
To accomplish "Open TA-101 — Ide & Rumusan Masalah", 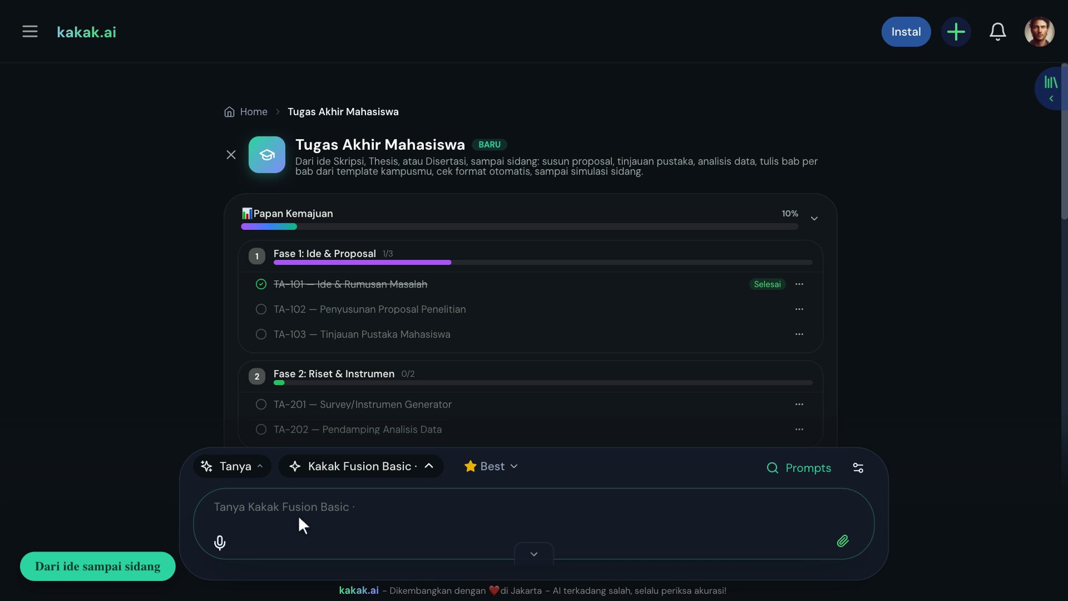I will pos(350,284).
